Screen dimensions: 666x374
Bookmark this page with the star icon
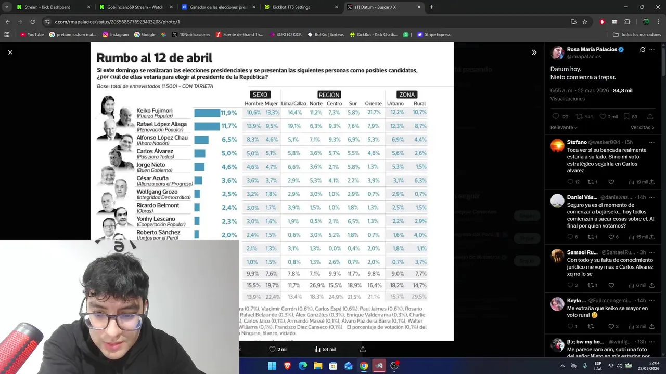click(585, 22)
